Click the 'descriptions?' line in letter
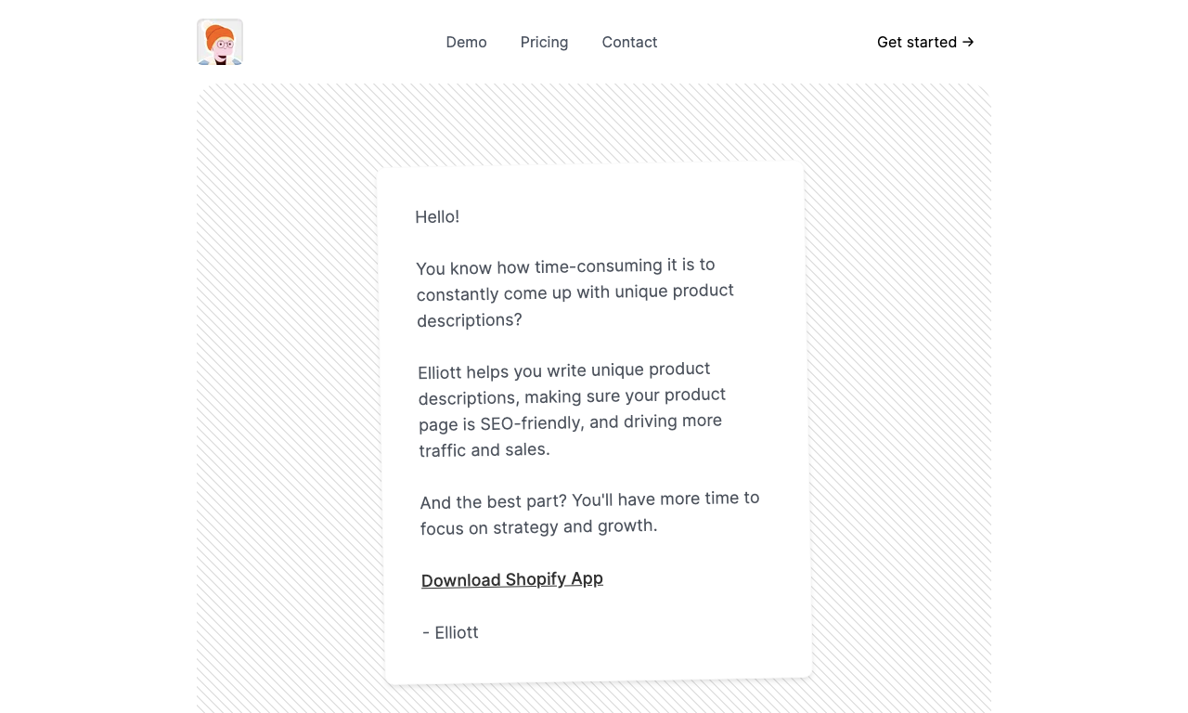 pyautogui.click(x=470, y=320)
